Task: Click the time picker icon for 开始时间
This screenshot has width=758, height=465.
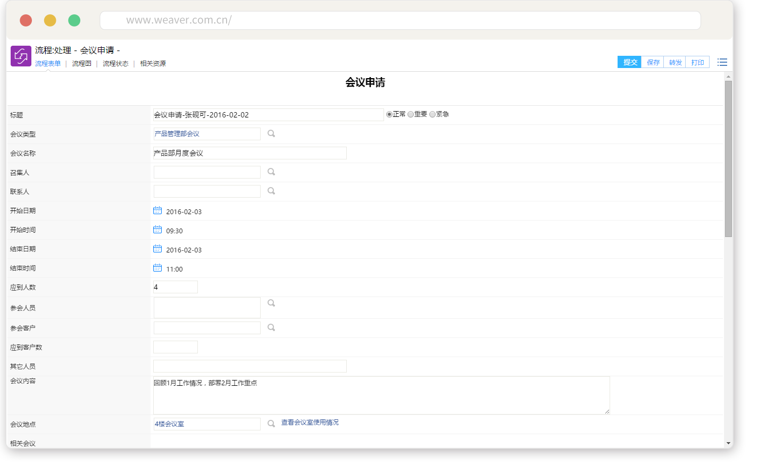Action: pos(157,230)
